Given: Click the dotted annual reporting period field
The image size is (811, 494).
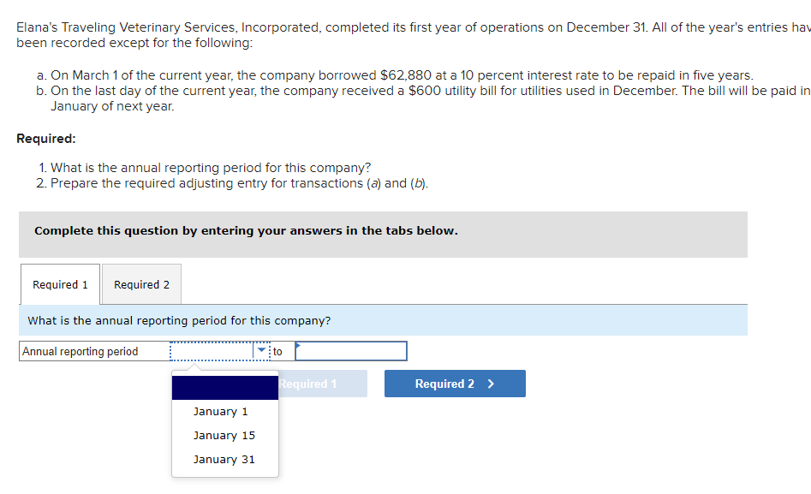Looking at the screenshot, I should (x=214, y=351).
